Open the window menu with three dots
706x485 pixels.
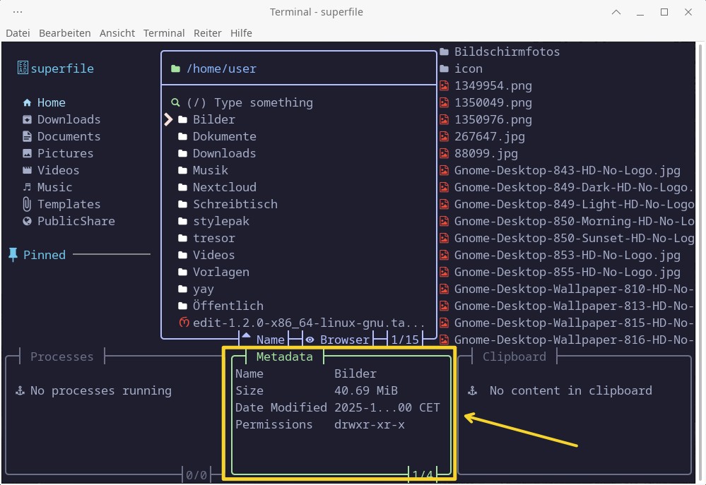tap(18, 12)
